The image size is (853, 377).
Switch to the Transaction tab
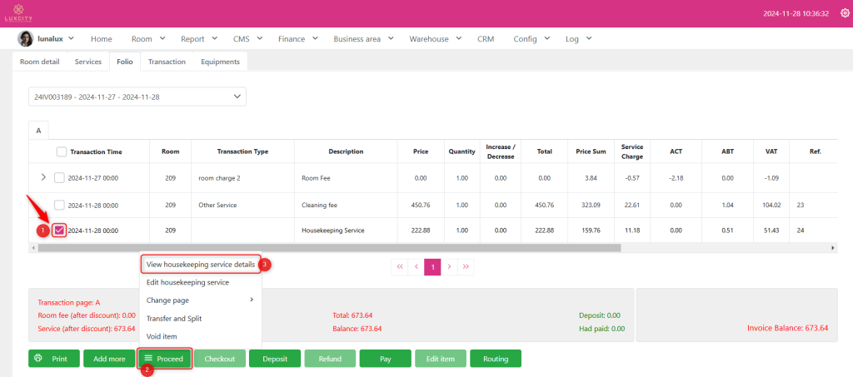coord(167,62)
